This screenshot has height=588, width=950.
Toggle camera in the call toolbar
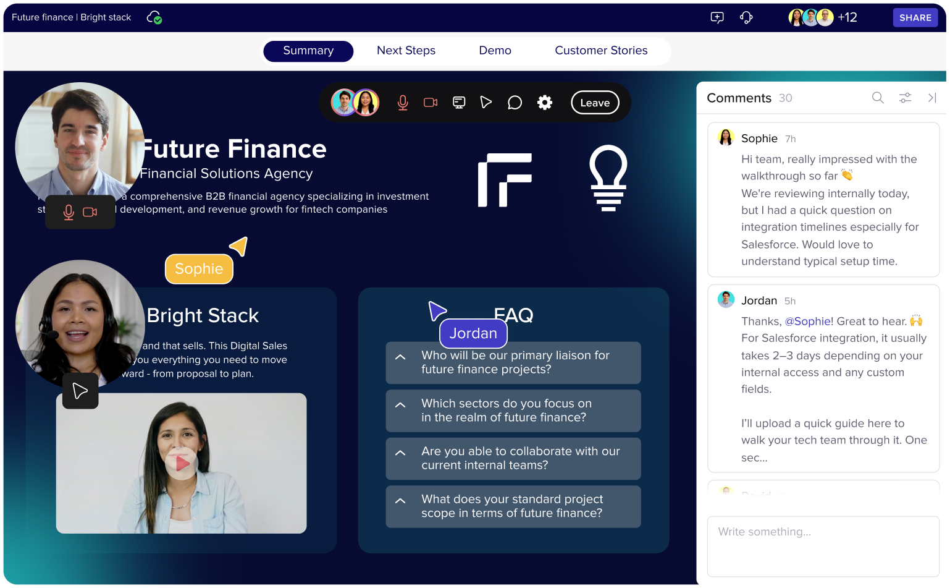[431, 103]
